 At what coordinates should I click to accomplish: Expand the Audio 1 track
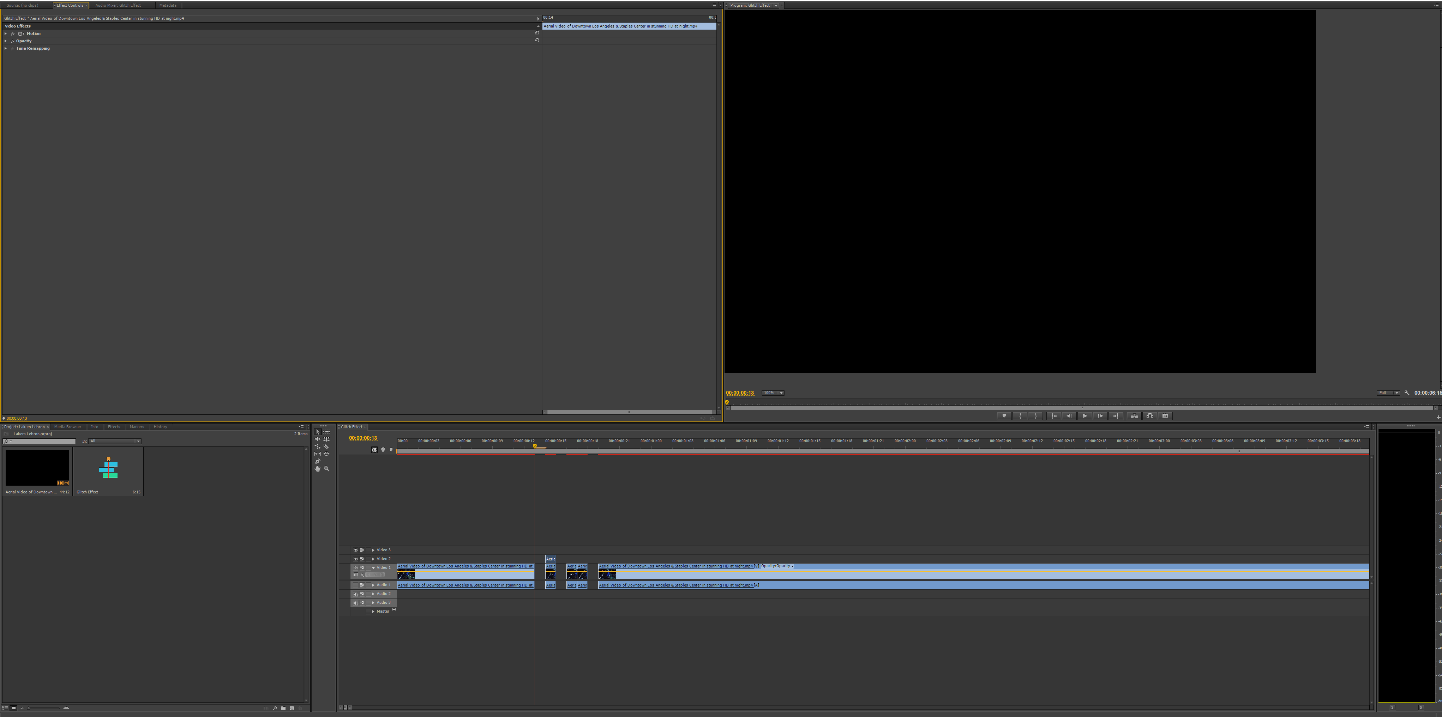pyautogui.click(x=373, y=585)
